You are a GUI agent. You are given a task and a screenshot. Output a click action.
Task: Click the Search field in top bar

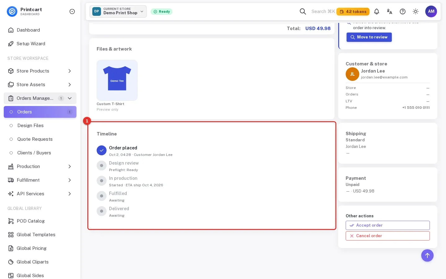tap(323, 11)
